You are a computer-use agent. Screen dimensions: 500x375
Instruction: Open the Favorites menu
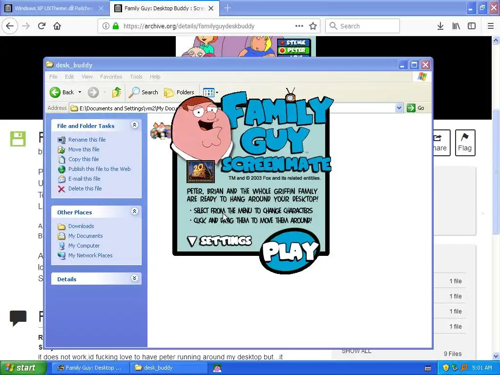tap(111, 77)
